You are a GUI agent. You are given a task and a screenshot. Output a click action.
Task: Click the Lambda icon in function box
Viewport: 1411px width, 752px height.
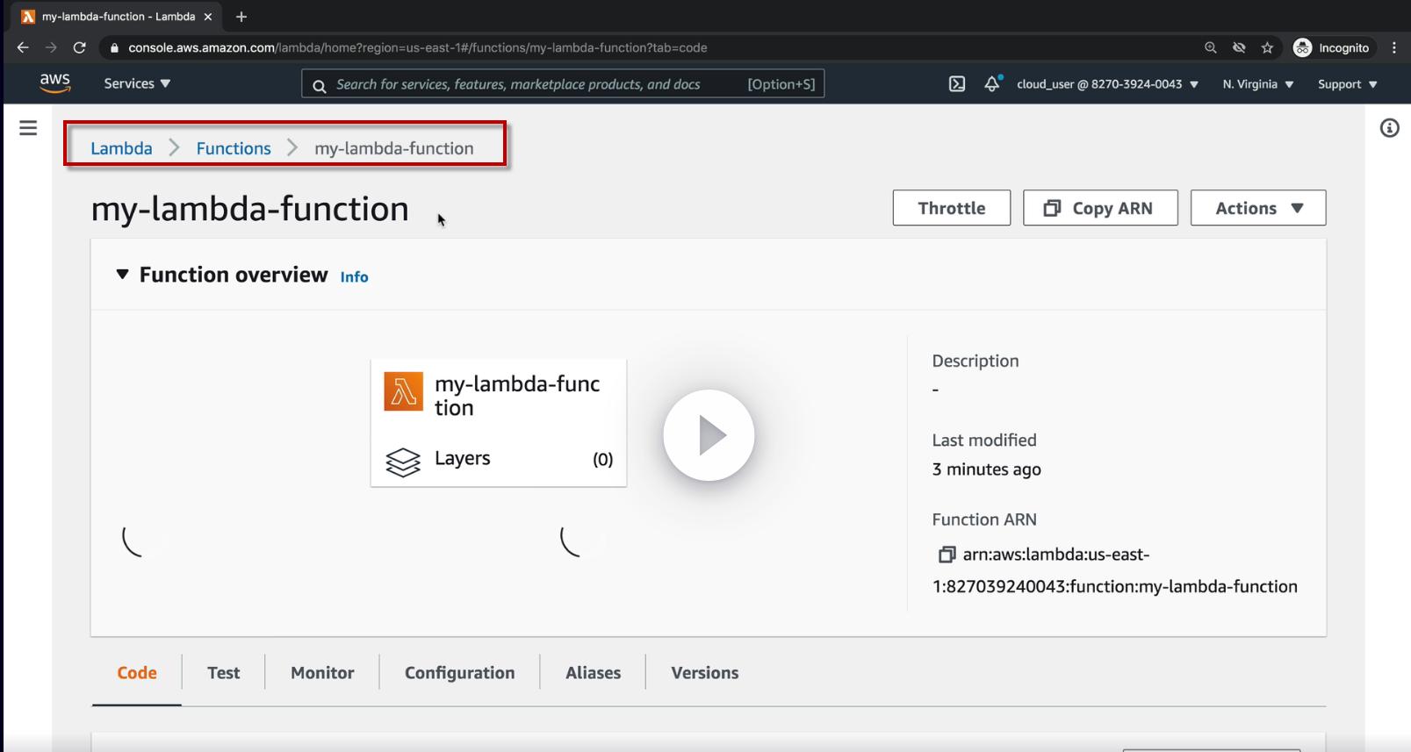[403, 391]
